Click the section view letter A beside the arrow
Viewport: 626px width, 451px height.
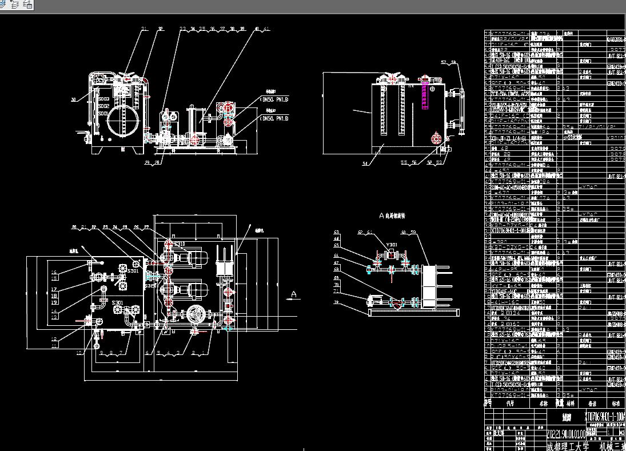point(294,294)
